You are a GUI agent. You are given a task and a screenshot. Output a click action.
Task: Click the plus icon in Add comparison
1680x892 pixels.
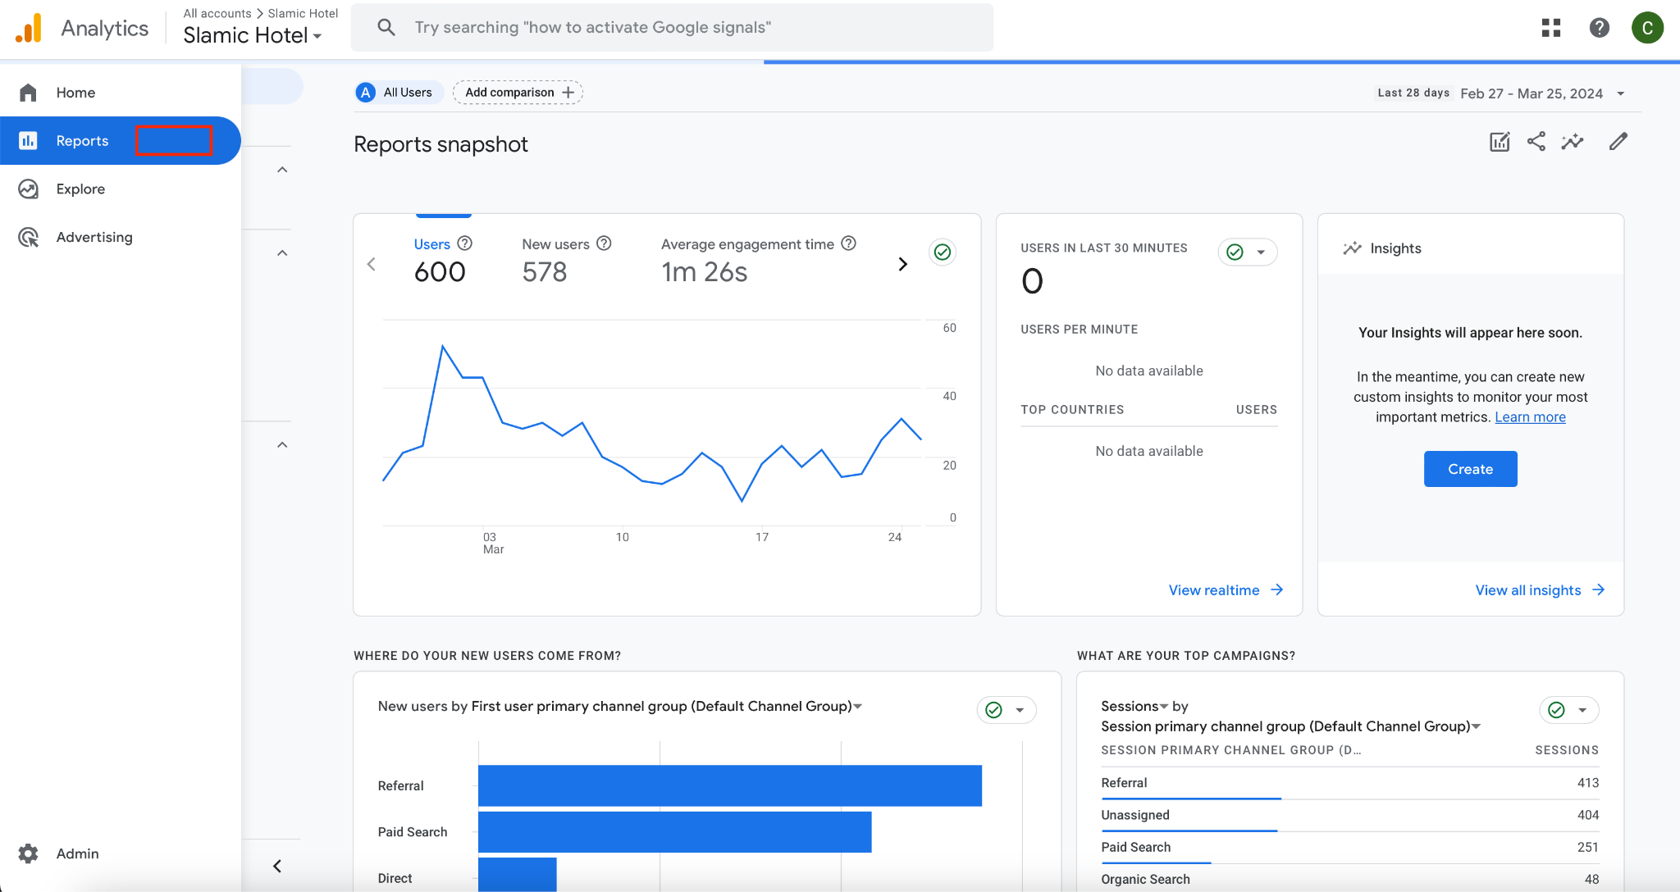(x=568, y=93)
